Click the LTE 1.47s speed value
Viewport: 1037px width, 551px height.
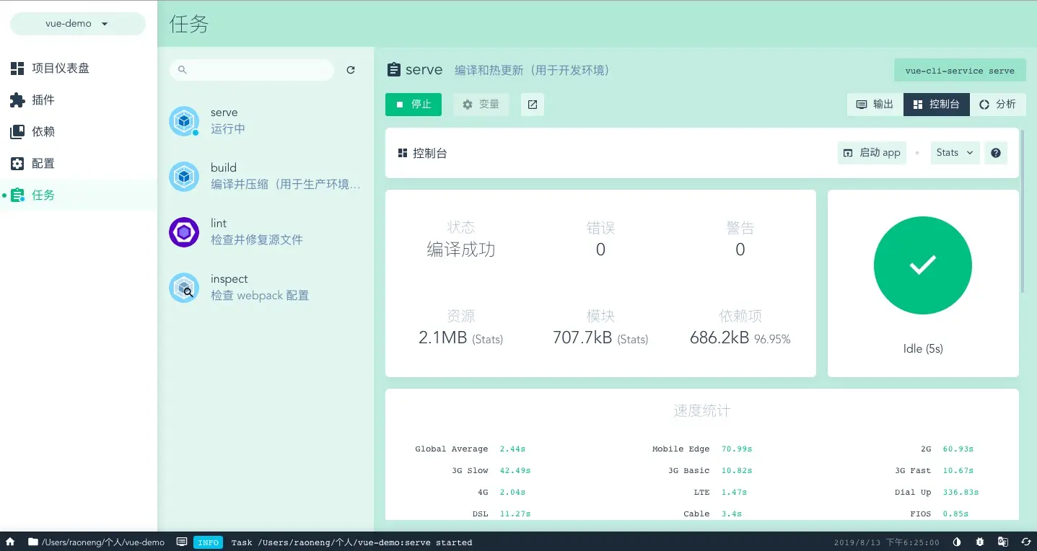coord(734,492)
